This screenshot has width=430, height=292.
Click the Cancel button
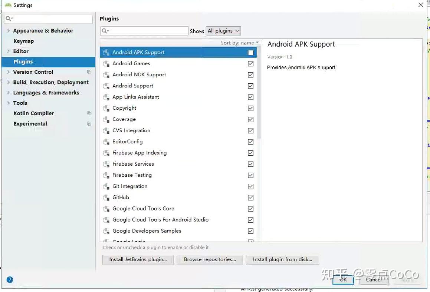[x=374, y=280]
